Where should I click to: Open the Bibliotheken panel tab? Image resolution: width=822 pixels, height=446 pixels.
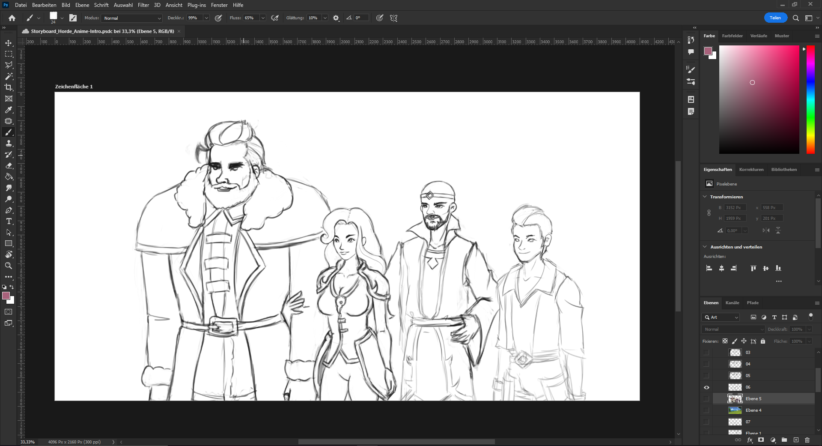784,170
